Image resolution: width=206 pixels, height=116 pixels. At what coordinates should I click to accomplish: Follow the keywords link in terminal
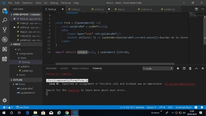pos(74,90)
